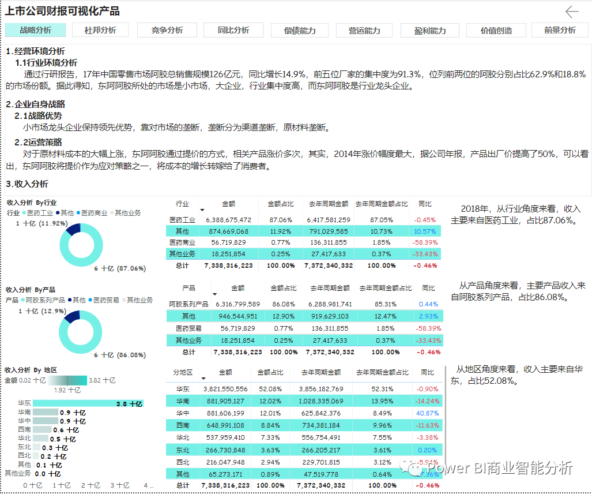Select the 医药工业 row in industry table
Image resolution: width=592 pixels, height=494 pixels.
(x=304, y=220)
